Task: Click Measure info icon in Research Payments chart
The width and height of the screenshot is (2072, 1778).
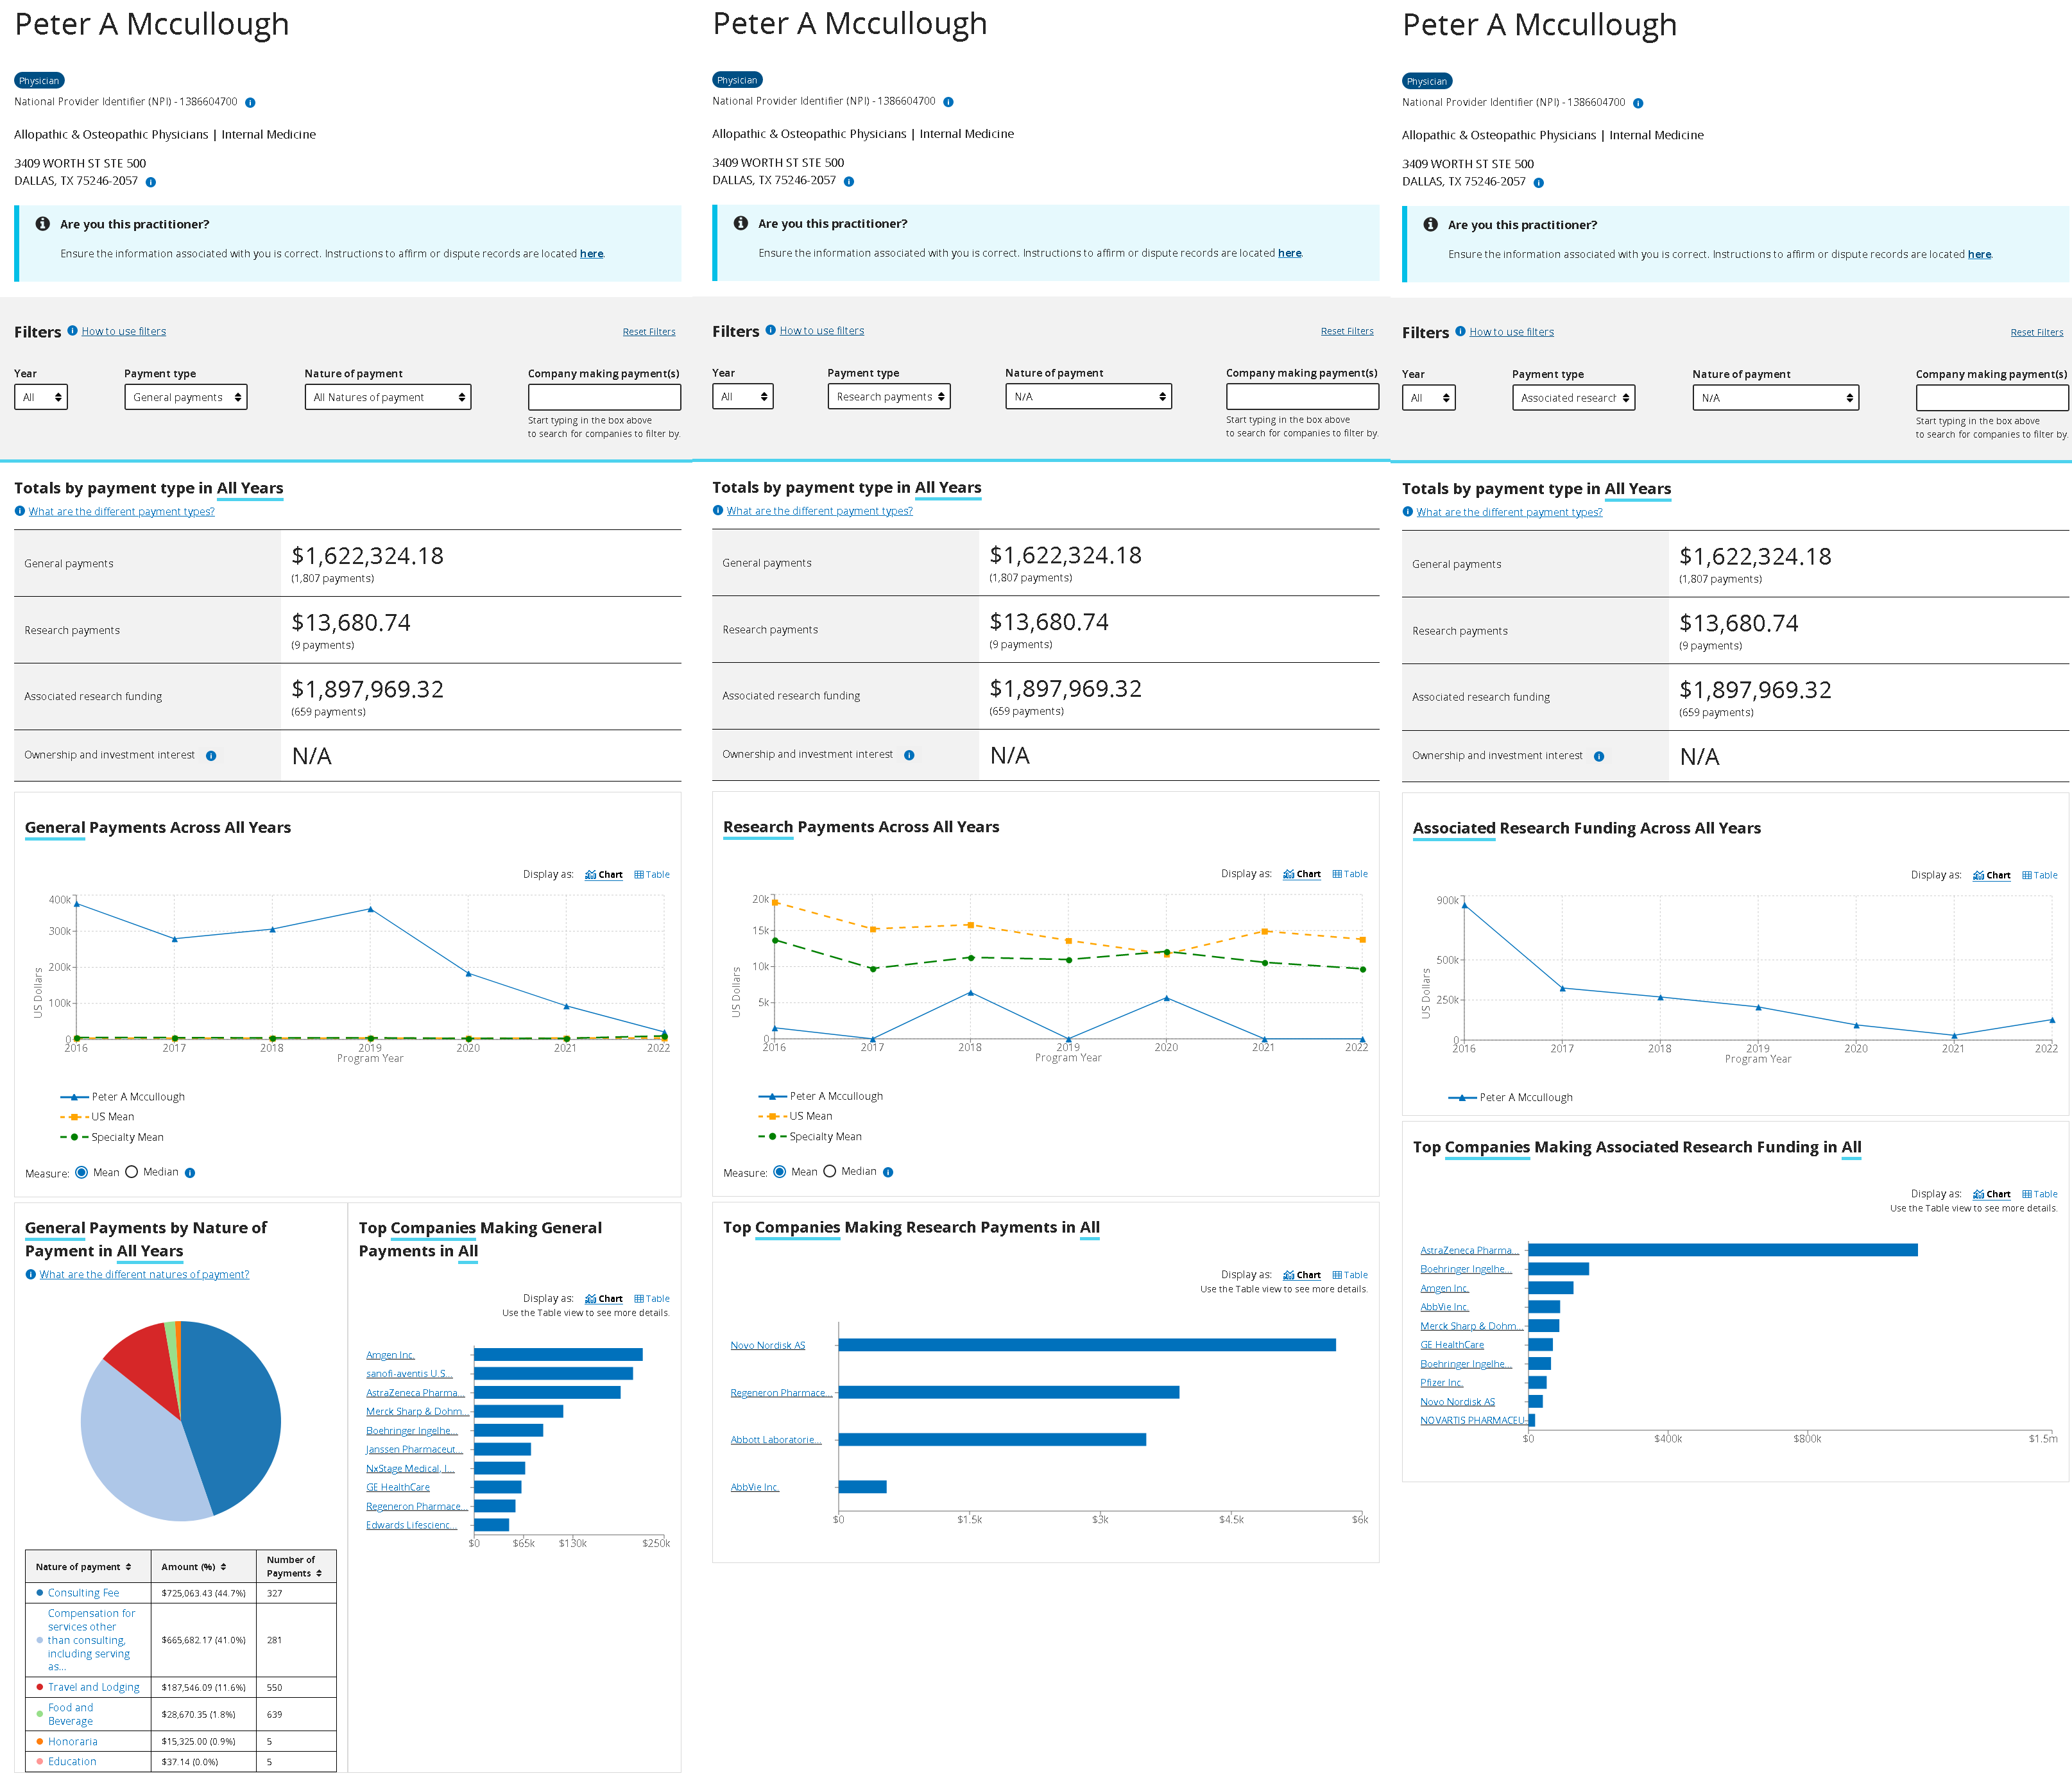Action: pyautogui.click(x=888, y=1172)
